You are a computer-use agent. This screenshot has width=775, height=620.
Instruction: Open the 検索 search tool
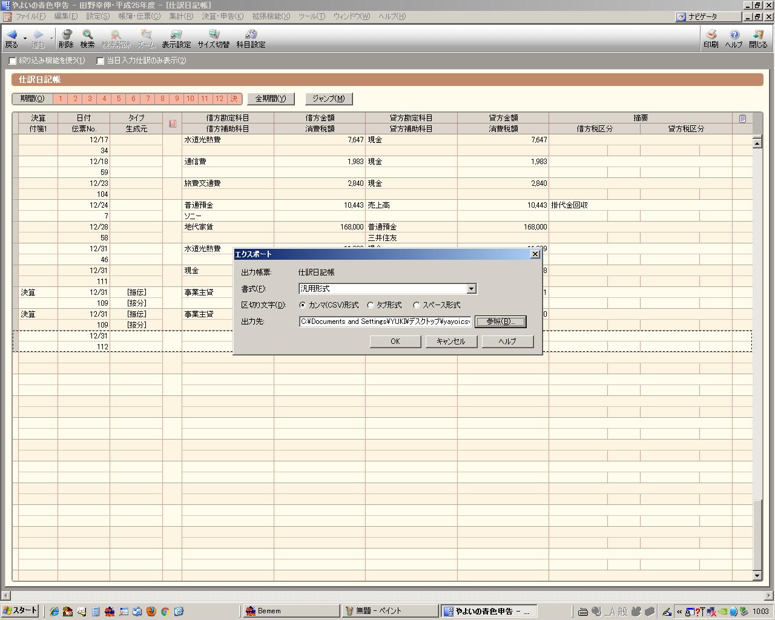88,39
